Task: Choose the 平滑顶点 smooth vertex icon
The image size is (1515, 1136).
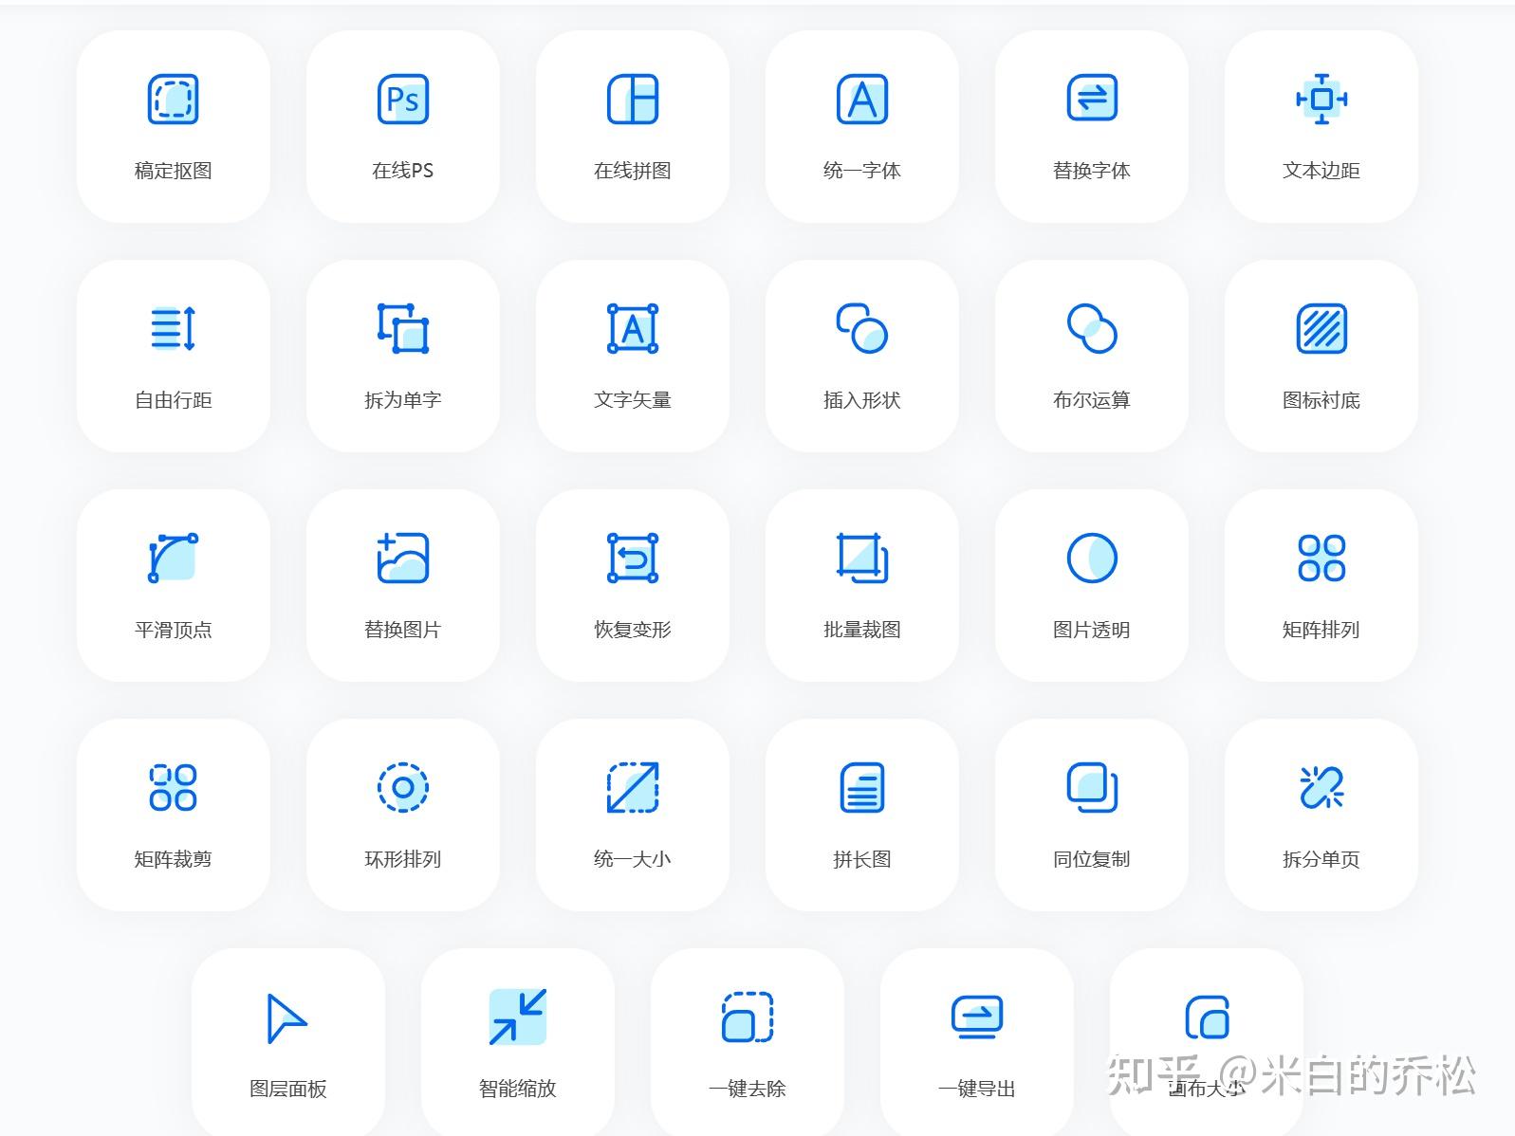Action: click(174, 559)
